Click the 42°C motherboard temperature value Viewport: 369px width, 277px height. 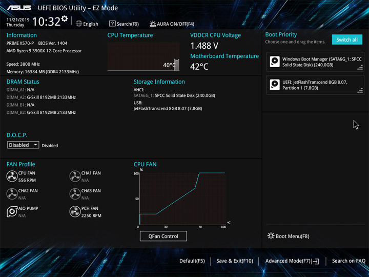(199, 67)
